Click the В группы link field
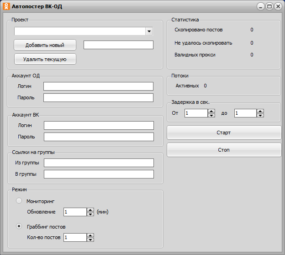 click(x=99, y=174)
